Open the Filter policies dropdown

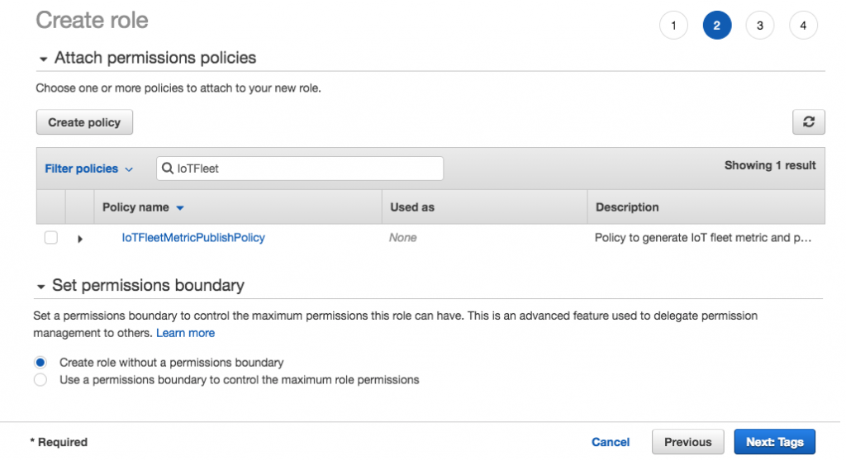(x=88, y=169)
